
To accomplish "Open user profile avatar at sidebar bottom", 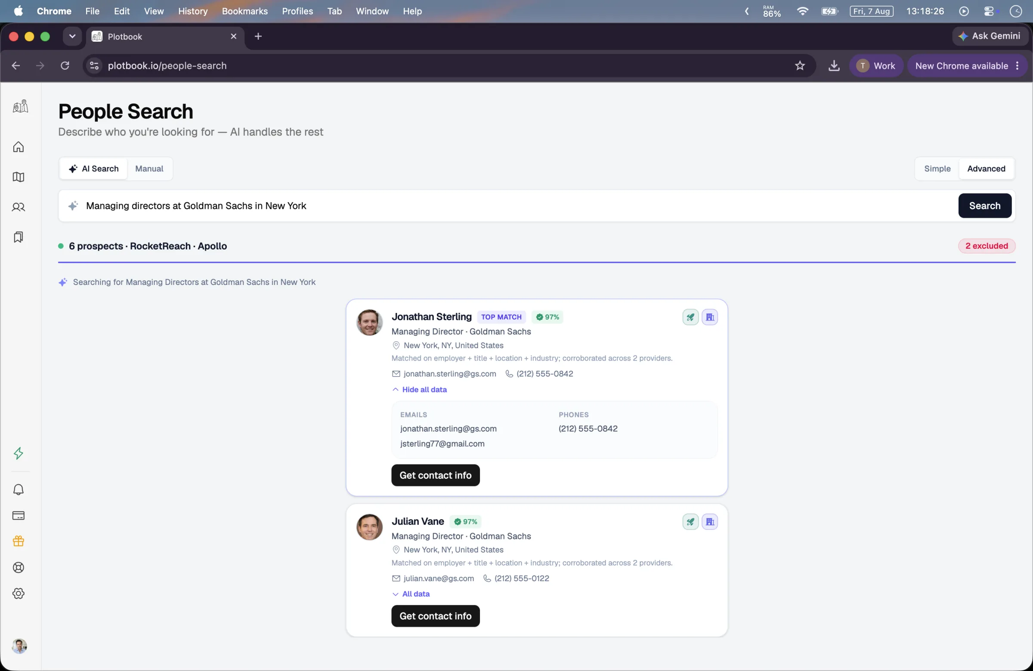I will pos(19,646).
